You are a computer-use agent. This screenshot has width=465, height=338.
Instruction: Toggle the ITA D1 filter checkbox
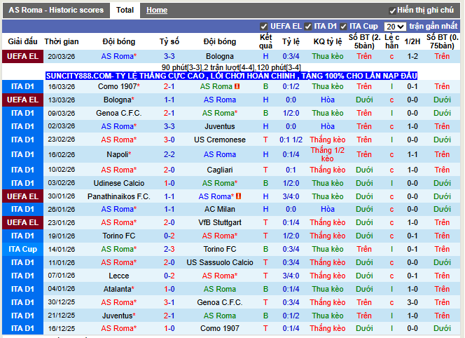[308, 26]
